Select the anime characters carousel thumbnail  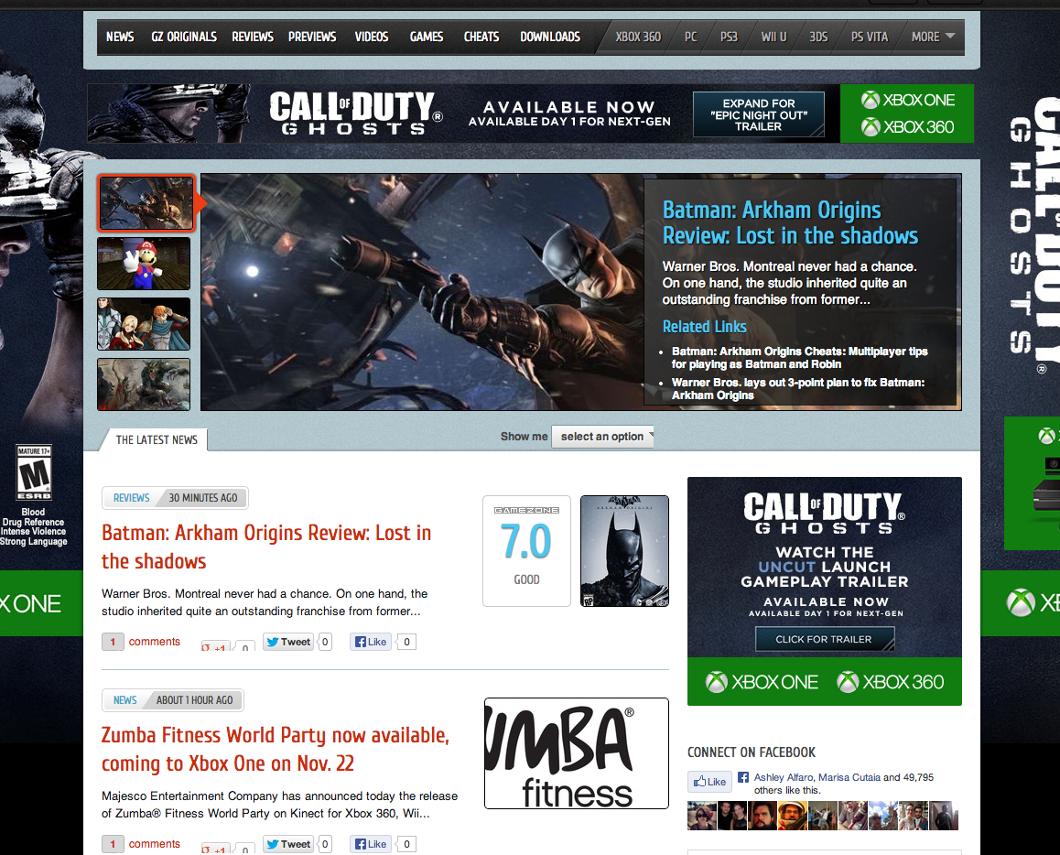(144, 324)
